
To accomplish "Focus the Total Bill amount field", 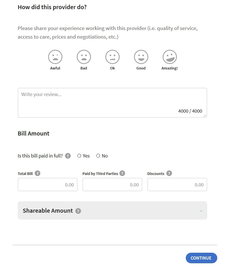I will [x=48, y=185].
